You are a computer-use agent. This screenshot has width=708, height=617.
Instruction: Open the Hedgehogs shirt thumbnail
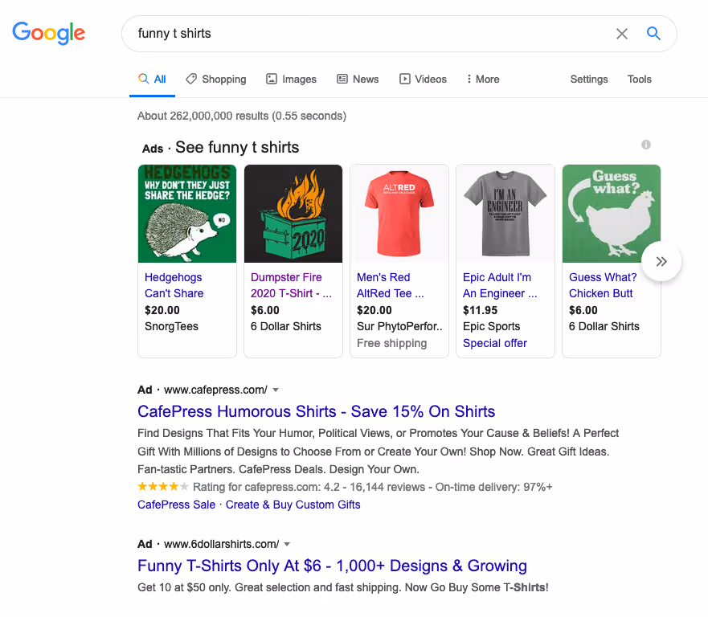187,214
